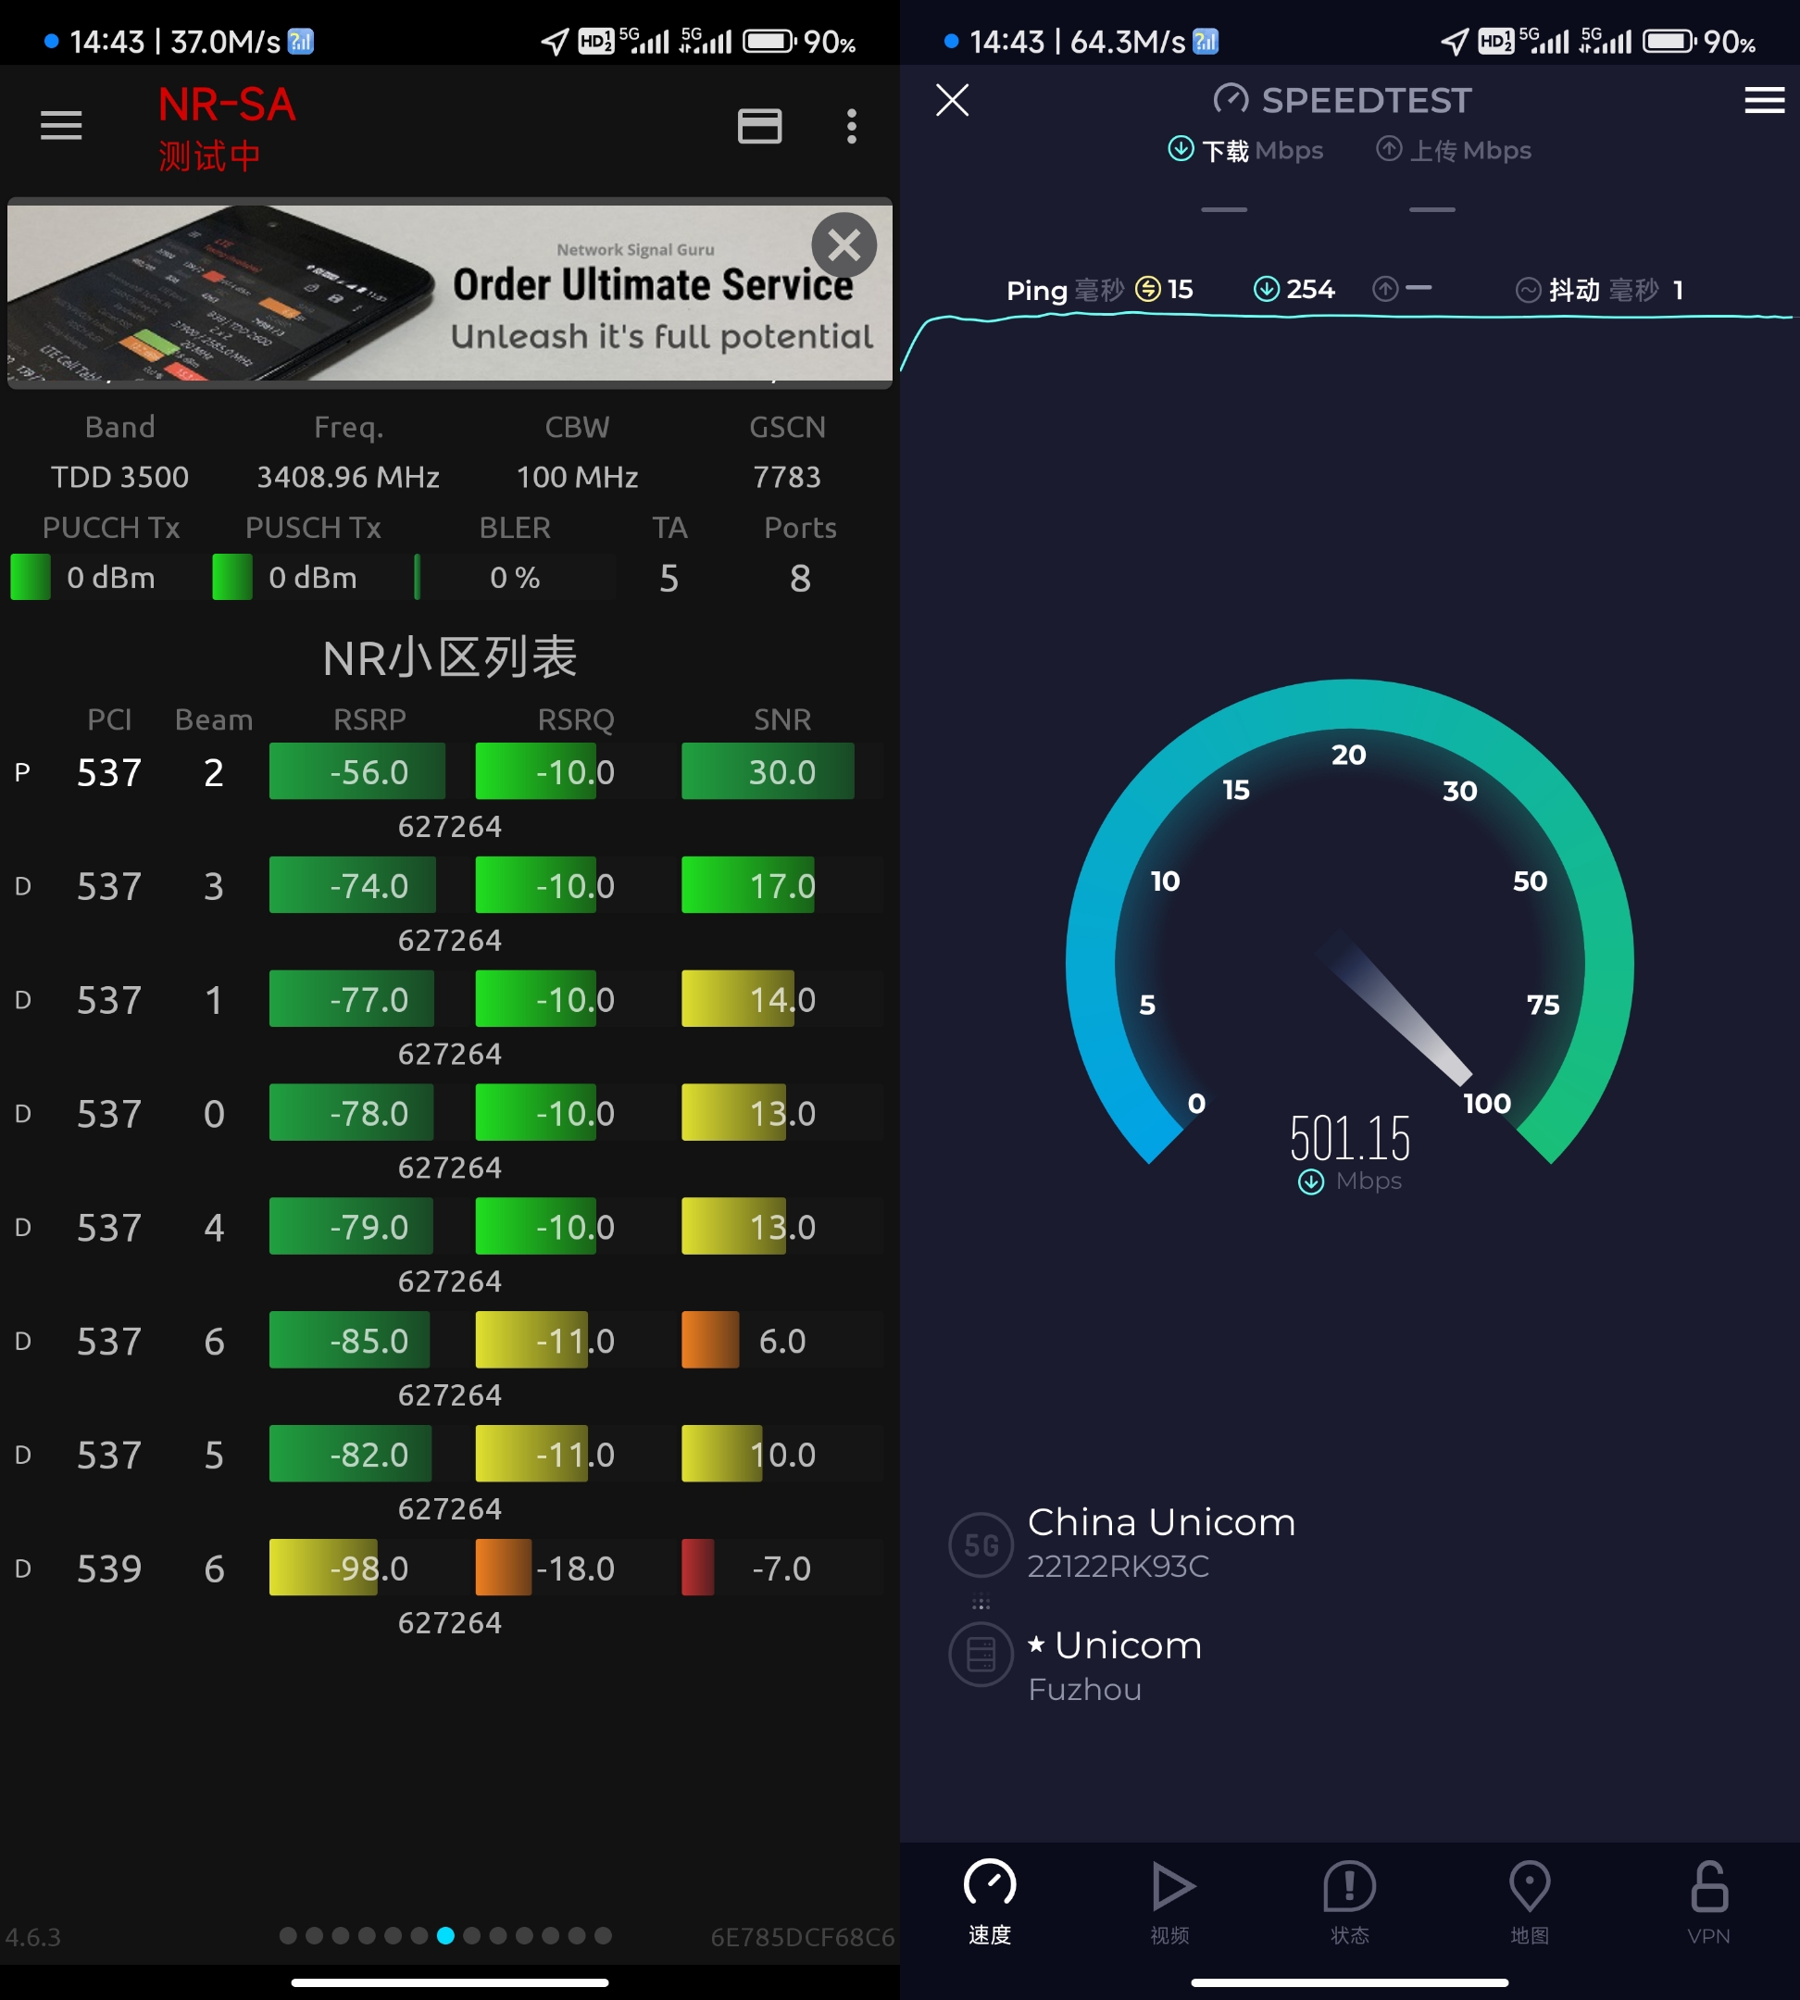Tap the highlighted cyan page indicator dot
The width and height of the screenshot is (1800, 2000).
(446, 1936)
